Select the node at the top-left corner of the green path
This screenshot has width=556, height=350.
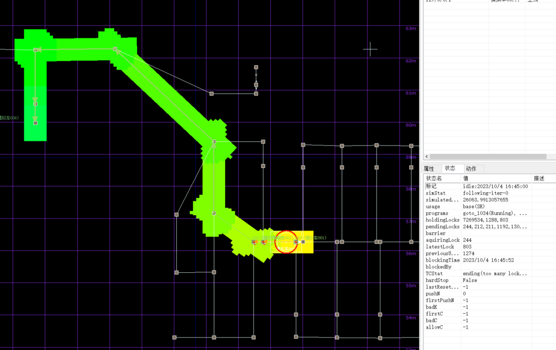point(36,50)
